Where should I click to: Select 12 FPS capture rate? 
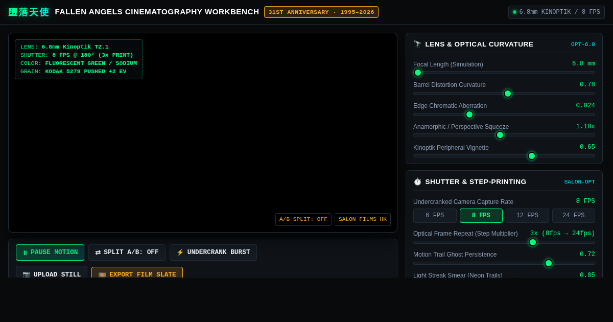(527, 216)
